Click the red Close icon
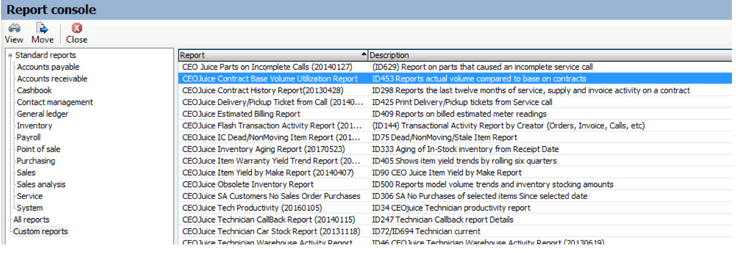 point(77,28)
